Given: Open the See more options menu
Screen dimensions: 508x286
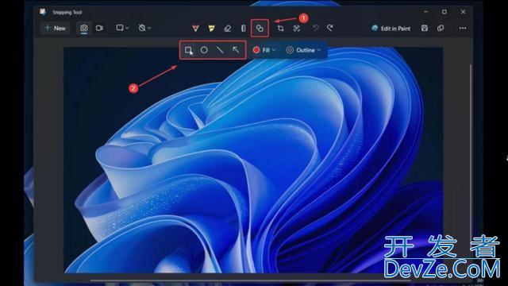Looking at the screenshot, I should tap(462, 29).
